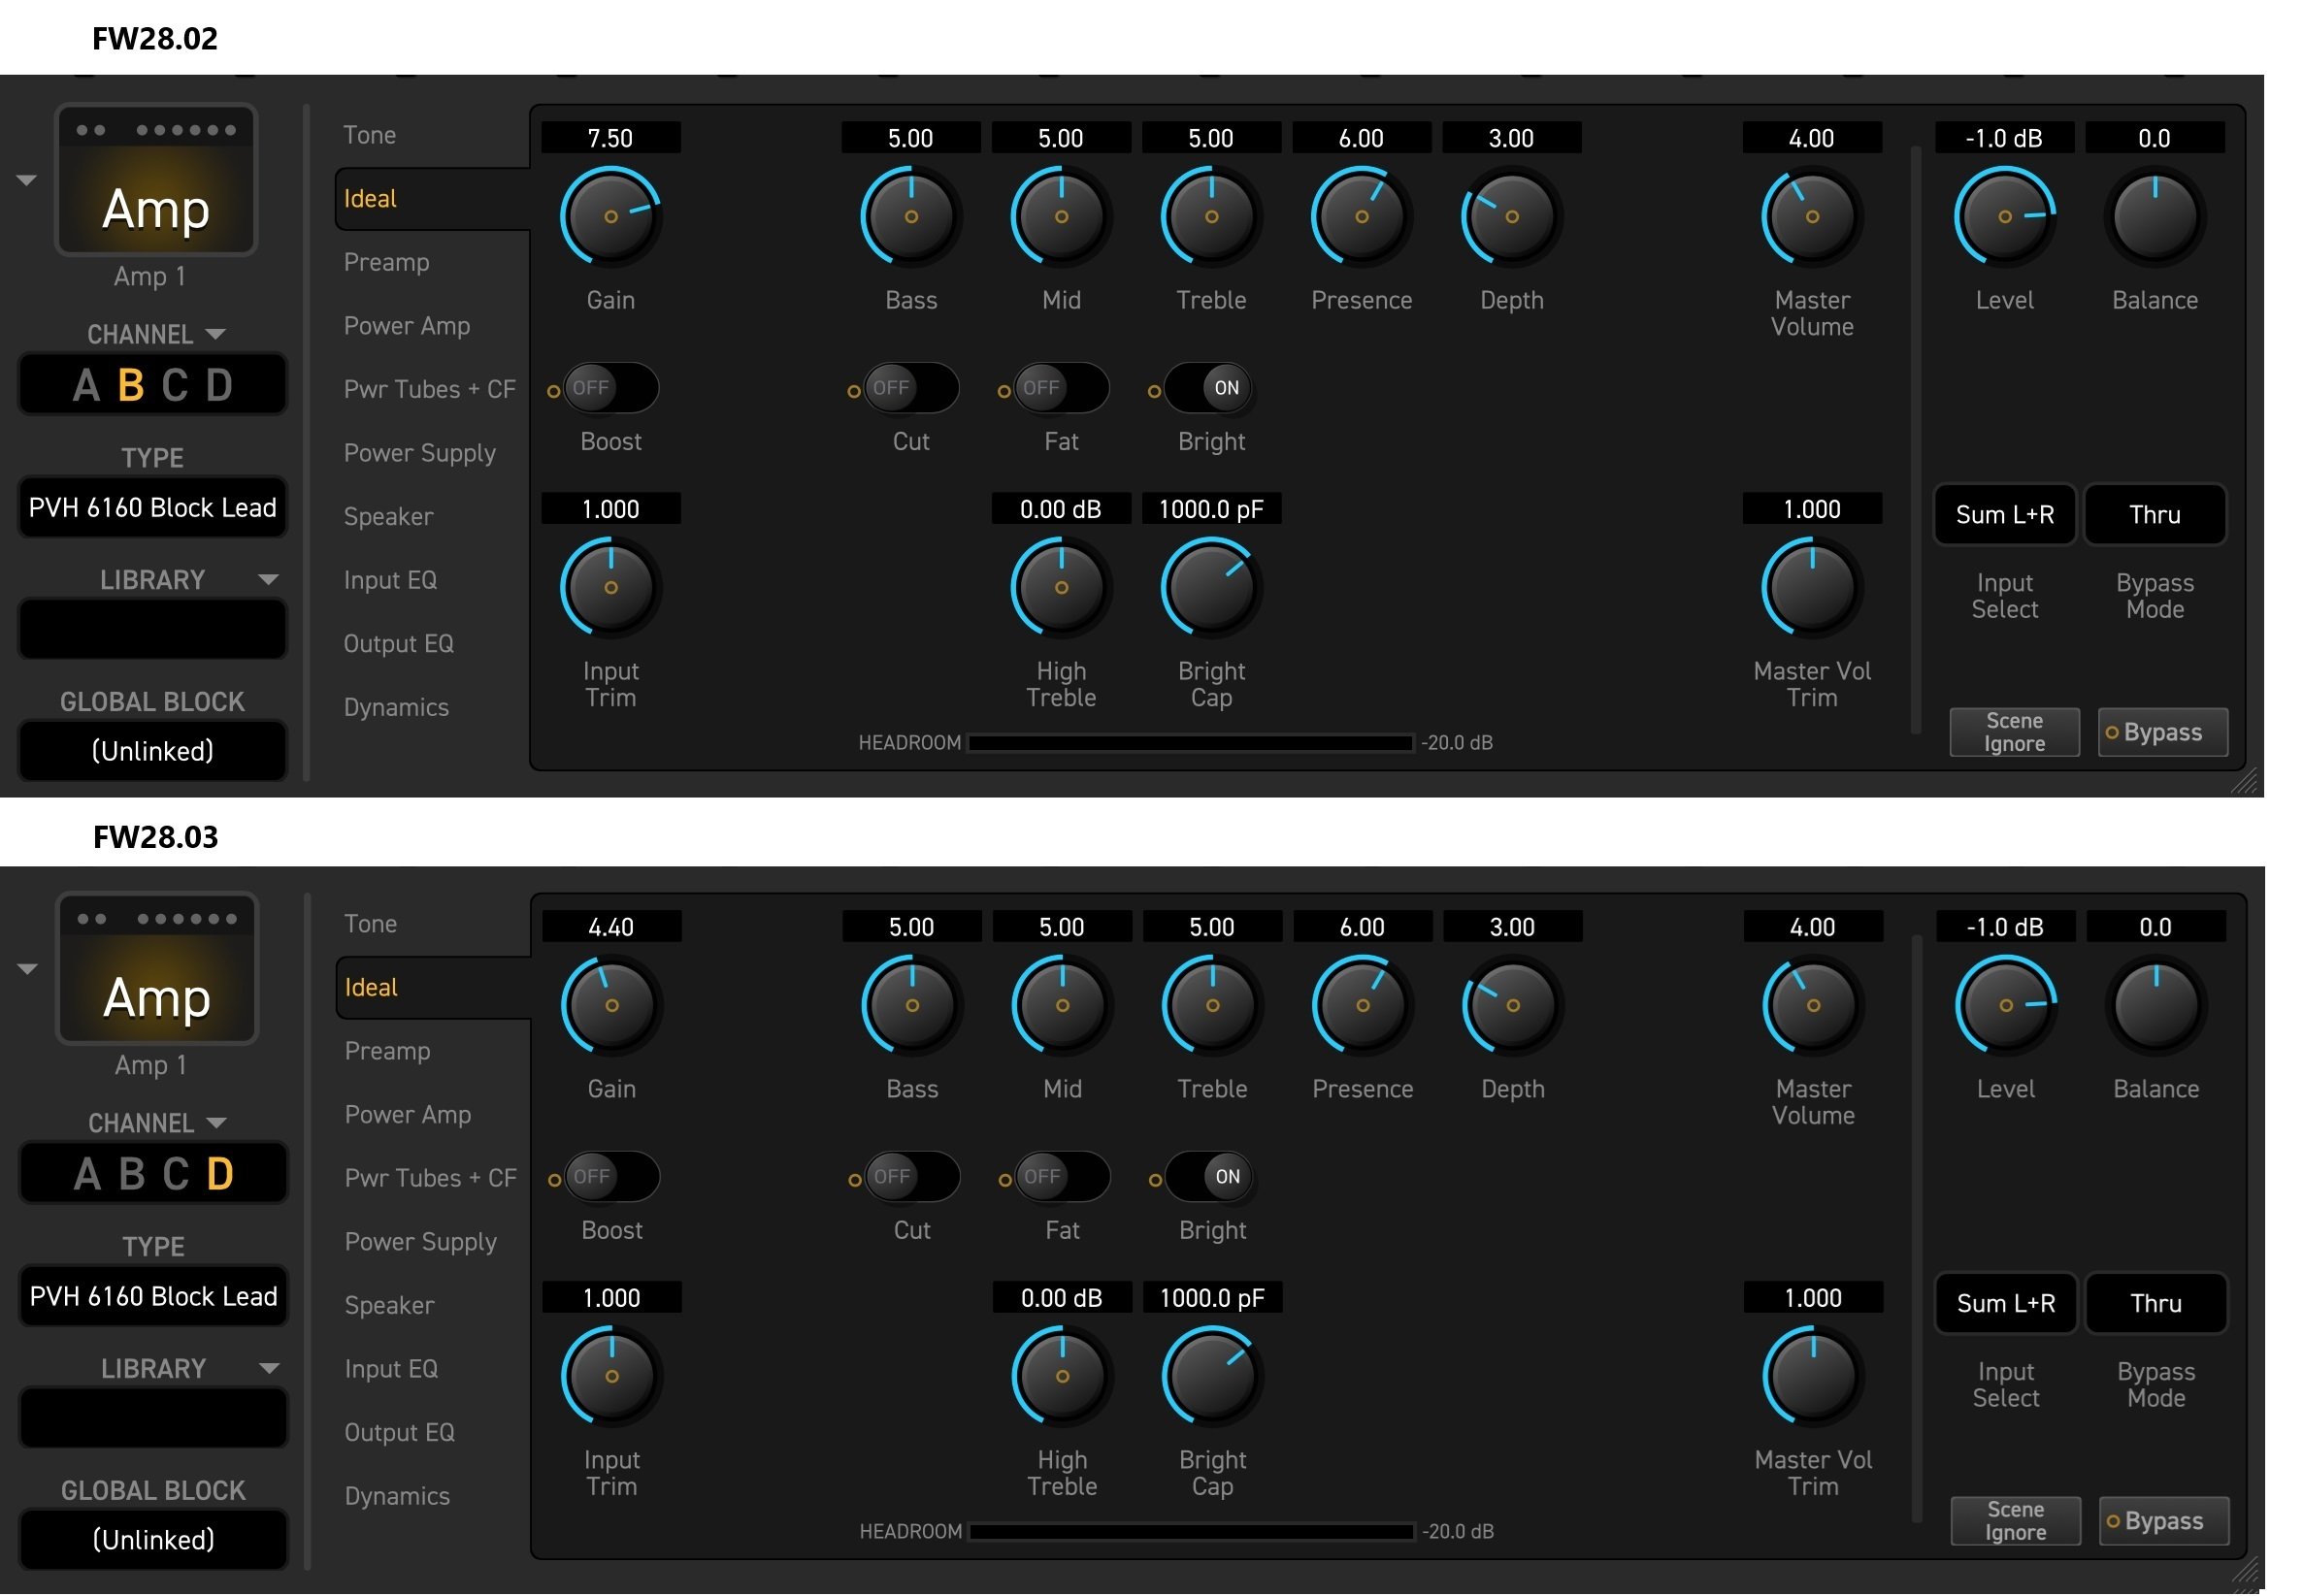Click the Gain knob in FW28.03 panel
2303x1596 pixels.
(x=611, y=1006)
